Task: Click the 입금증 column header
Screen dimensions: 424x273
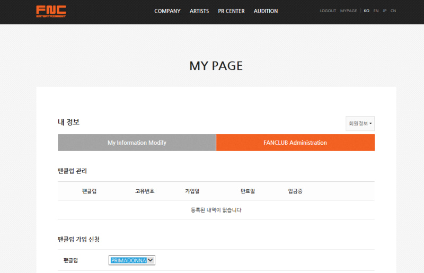Action: (295, 191)
